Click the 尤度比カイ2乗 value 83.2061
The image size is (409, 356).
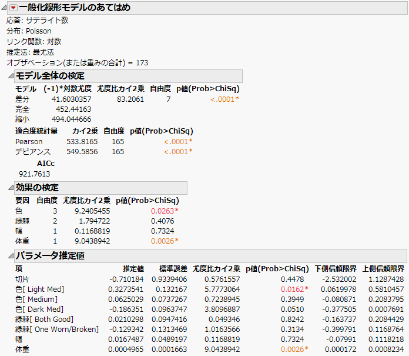[130, 99]
